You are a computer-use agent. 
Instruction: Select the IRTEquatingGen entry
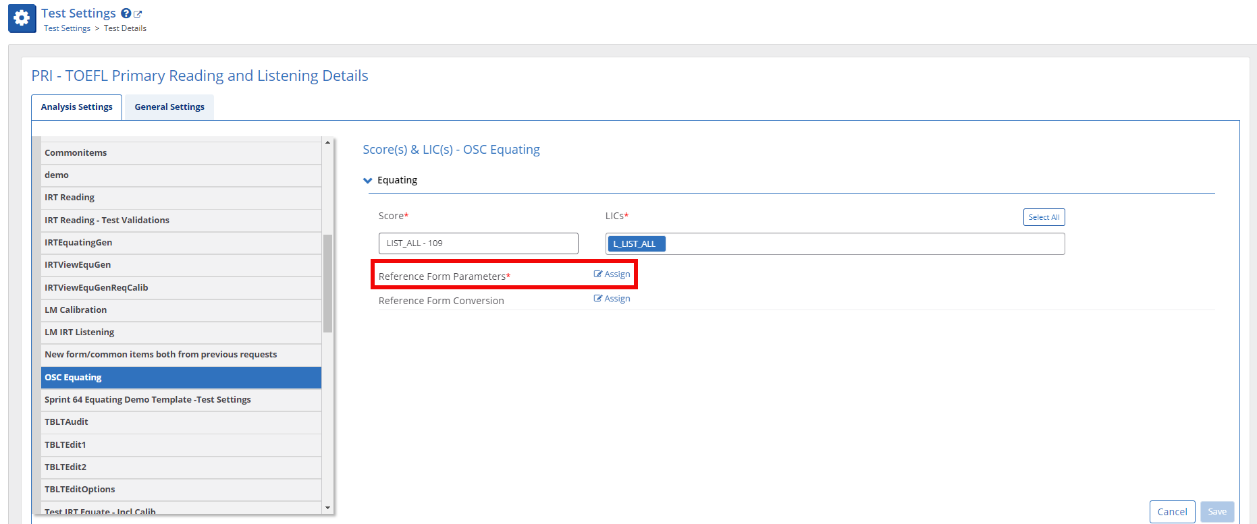coord(181,243)
